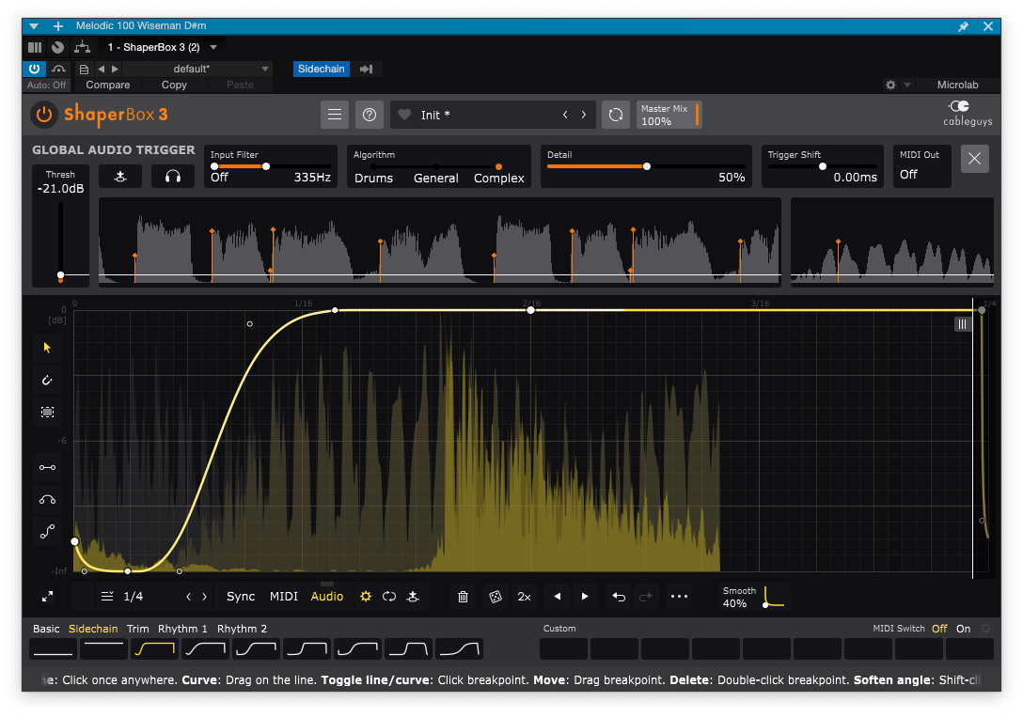This screenshot has height=717, width=1023.
Task: Select the arc curve tool
Action: click(x=47, y=500)
